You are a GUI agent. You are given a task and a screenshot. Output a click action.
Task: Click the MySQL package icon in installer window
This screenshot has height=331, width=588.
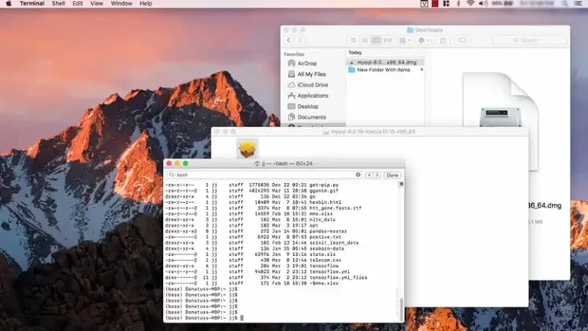point(247,149)
